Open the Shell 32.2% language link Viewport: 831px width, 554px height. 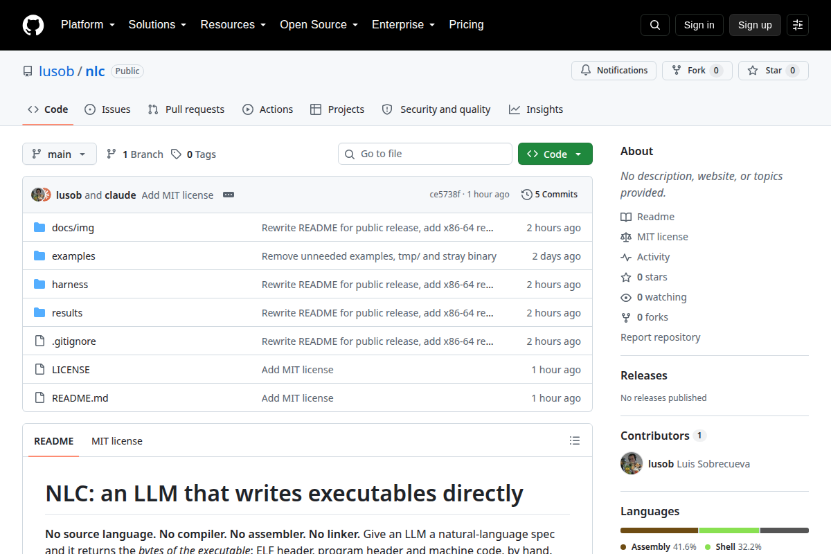(x=732, y=547)
